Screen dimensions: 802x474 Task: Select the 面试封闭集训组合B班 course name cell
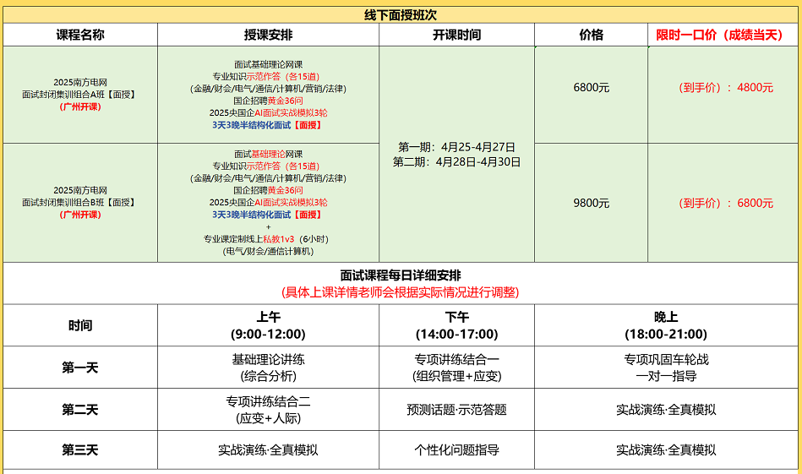click(80, 203)
